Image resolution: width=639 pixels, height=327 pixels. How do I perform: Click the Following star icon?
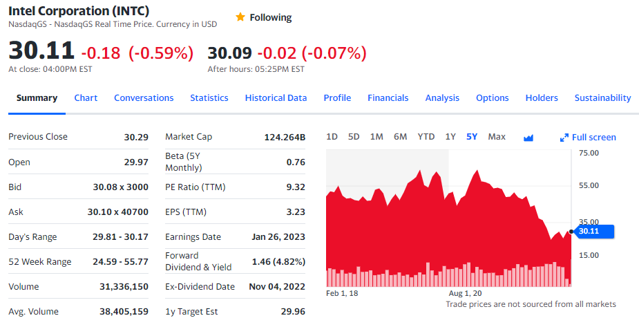[240, 17]
